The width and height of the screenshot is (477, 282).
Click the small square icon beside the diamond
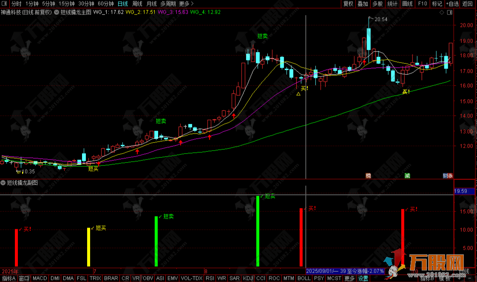click(x=449, y=13)
